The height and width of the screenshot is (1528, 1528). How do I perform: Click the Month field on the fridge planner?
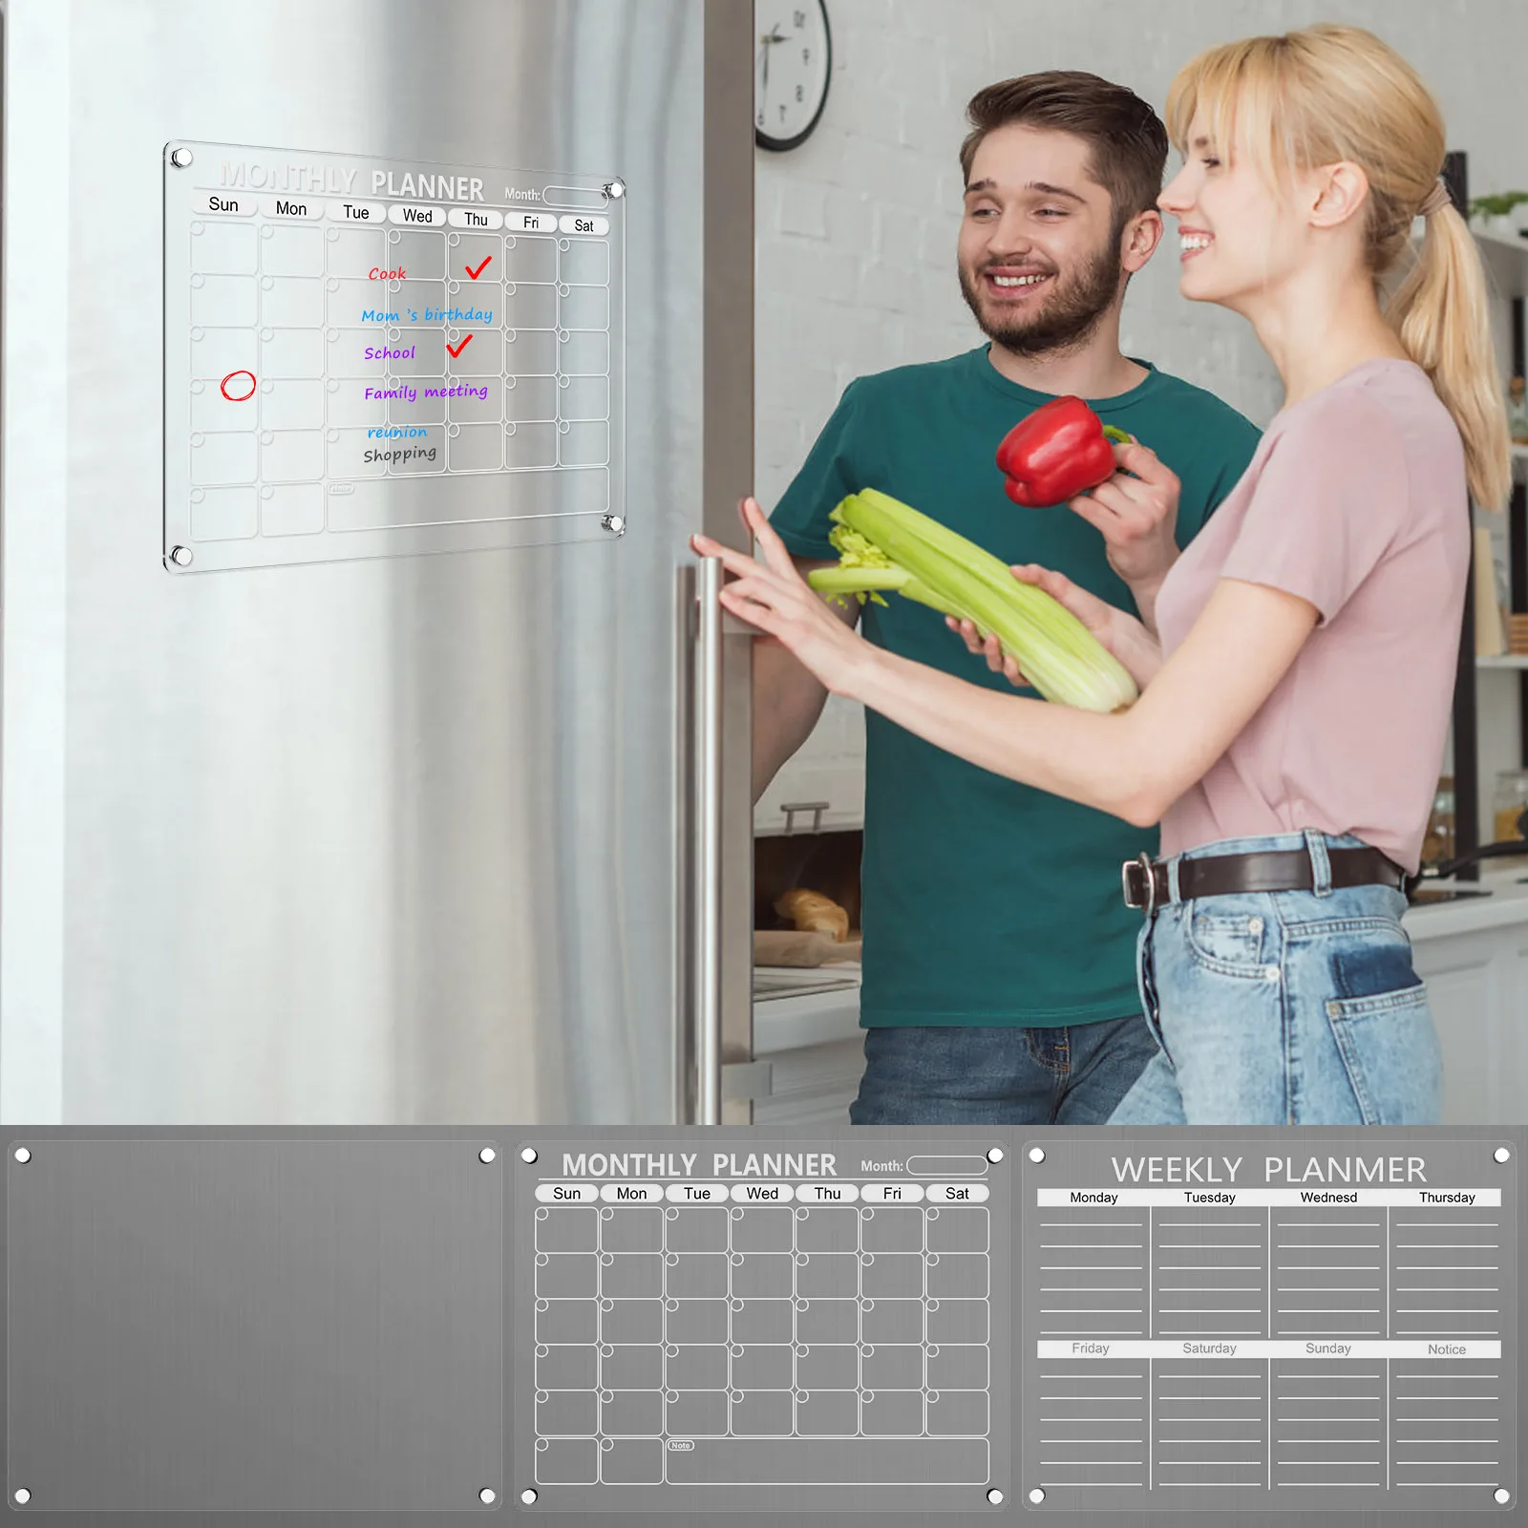pyautogui.click(x=575, y=197)
